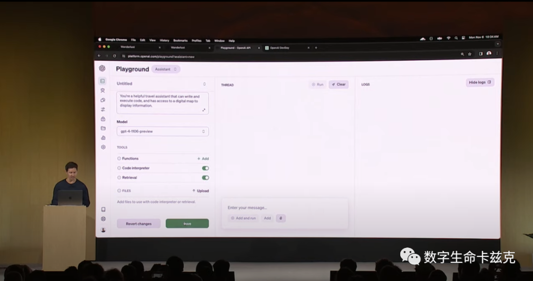Screen dimensions: 533x281
Task: Toggle the Code interpreter switch
Action: pos(205,168)
